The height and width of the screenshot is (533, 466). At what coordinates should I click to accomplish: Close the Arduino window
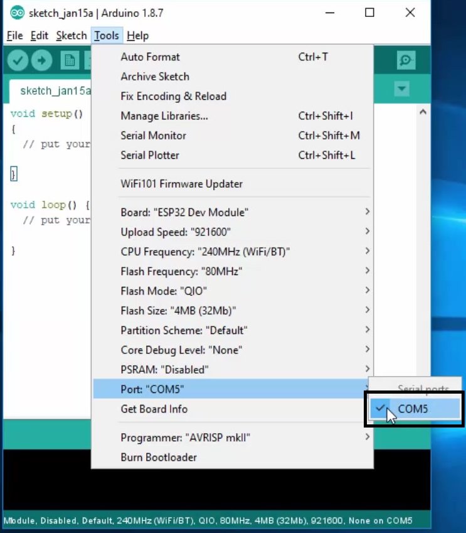coord(410,13)
